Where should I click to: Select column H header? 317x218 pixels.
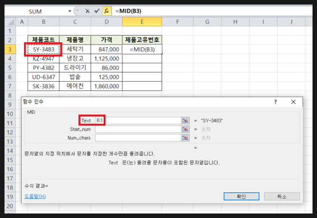235,22
